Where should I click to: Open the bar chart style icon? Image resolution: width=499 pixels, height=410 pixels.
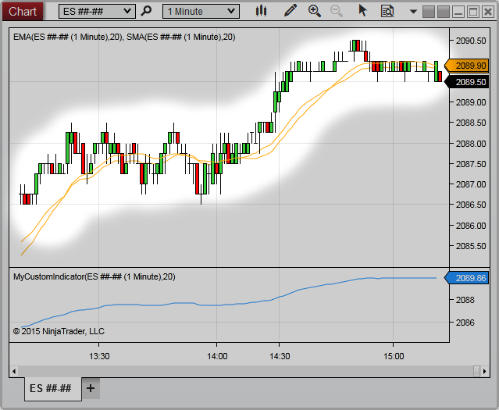[262, 11]
